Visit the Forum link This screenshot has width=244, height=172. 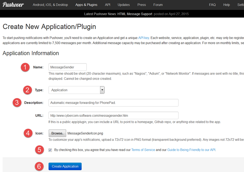point(158,5)
